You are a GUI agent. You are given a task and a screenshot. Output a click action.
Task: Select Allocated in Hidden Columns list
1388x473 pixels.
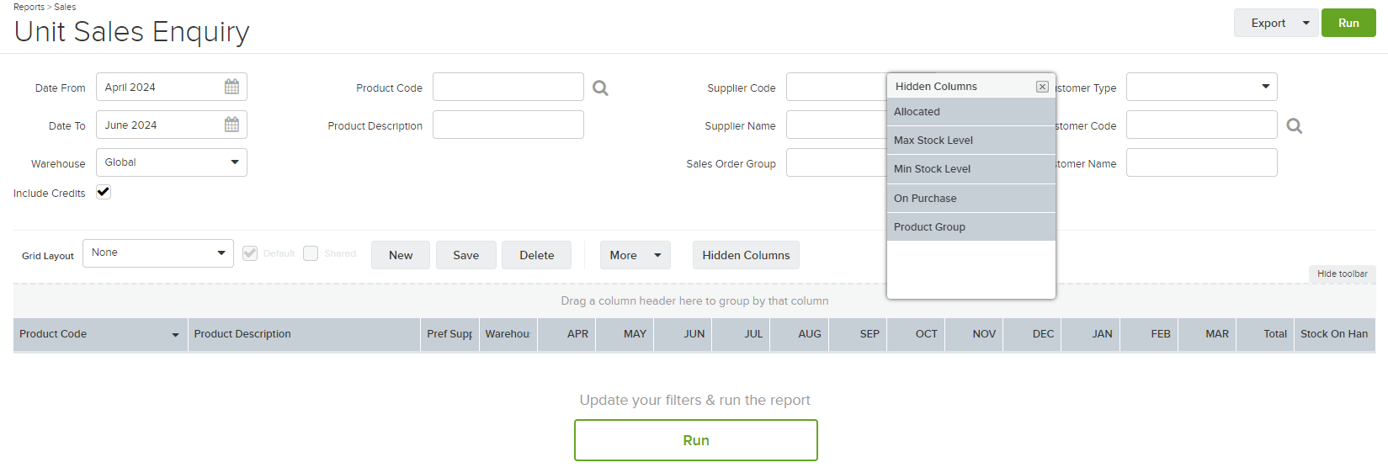(971, 112)
